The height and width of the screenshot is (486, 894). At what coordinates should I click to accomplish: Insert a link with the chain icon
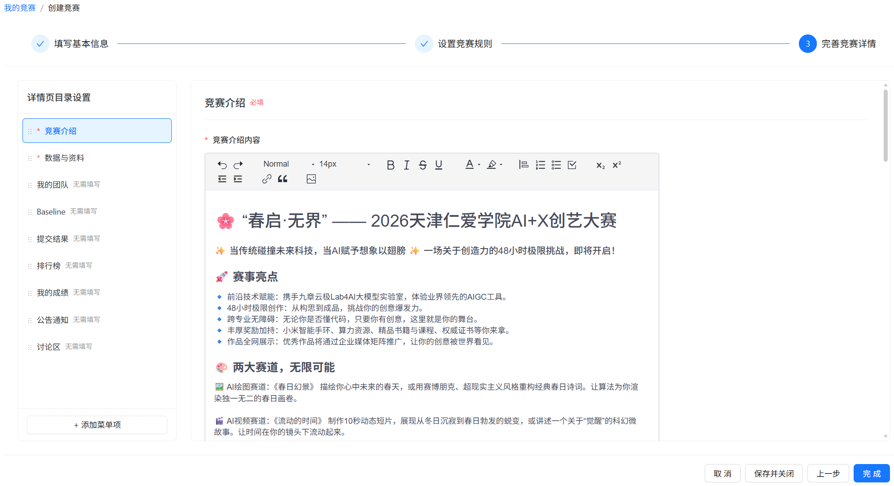(x=267, y=179)
